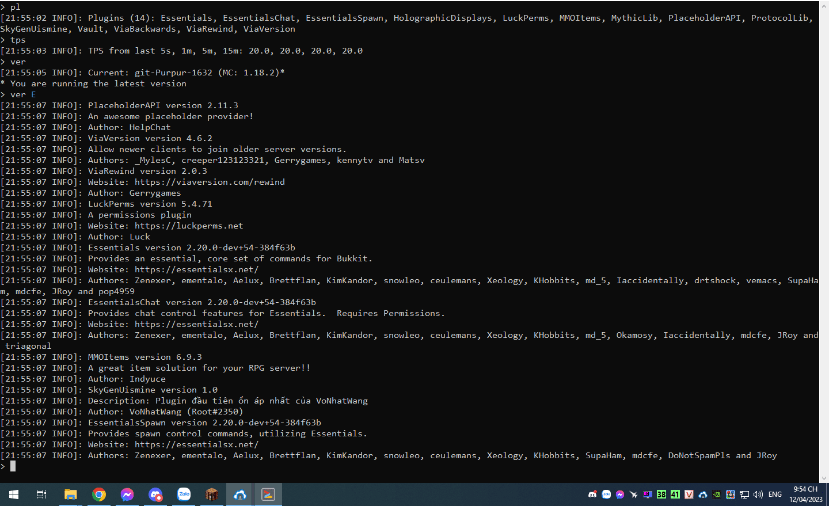Click the green 41 temperature tray icon

click(x=675, y=494)
